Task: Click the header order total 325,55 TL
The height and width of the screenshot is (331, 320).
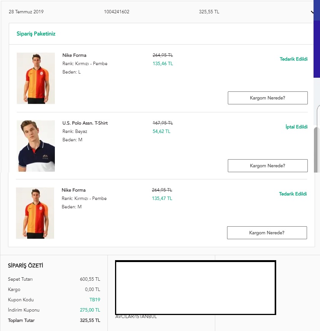Action: [x=209, y=12]
